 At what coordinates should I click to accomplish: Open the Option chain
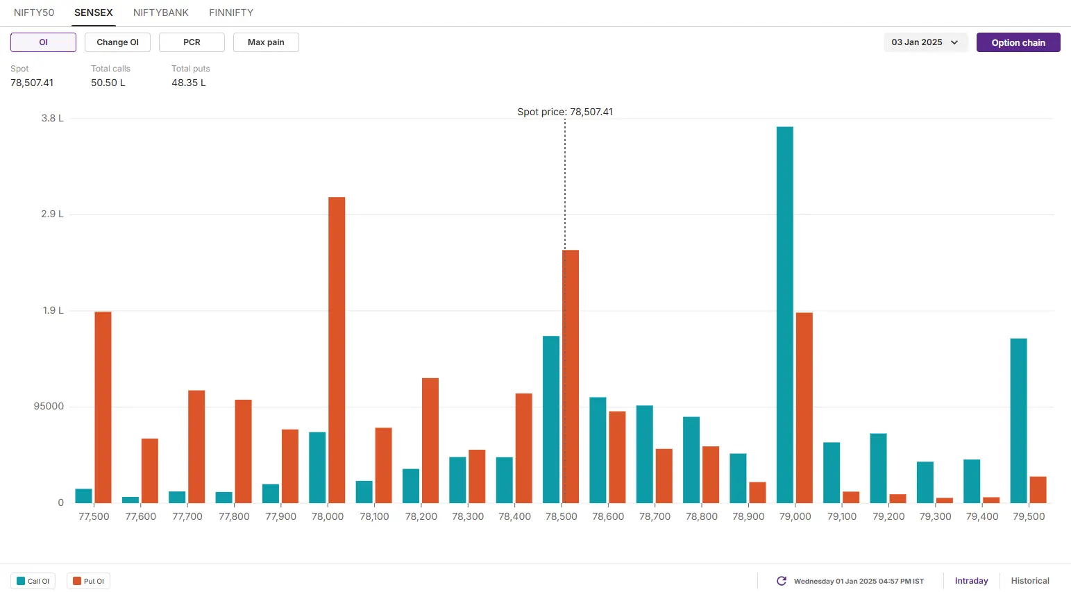coord(1018,42)
